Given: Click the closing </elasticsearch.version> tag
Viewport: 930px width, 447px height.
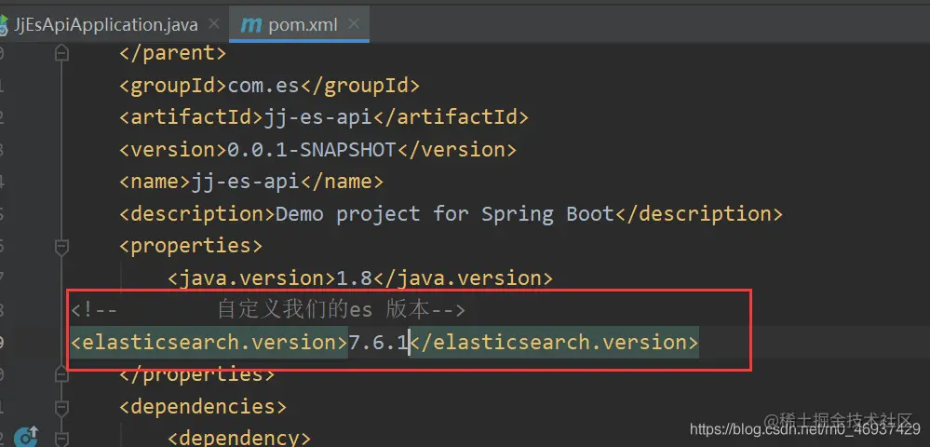Looking at the screenshot, I should pos(555,342).
